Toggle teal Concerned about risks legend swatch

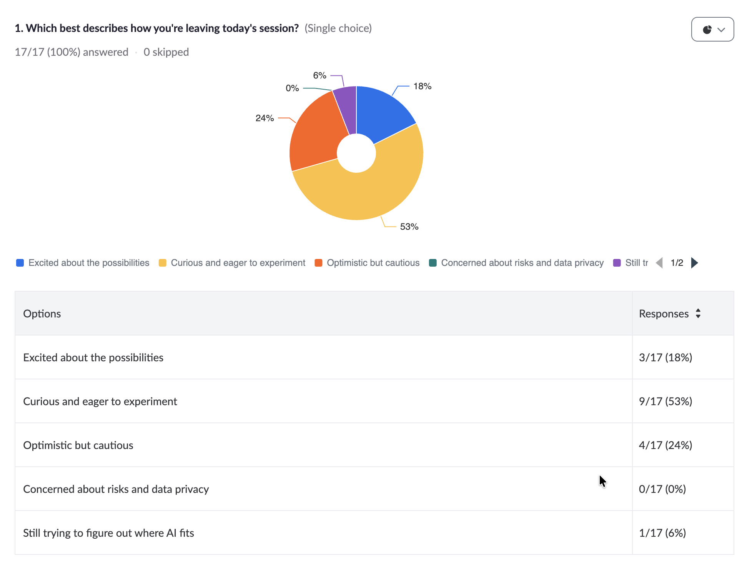pos(433,263)
